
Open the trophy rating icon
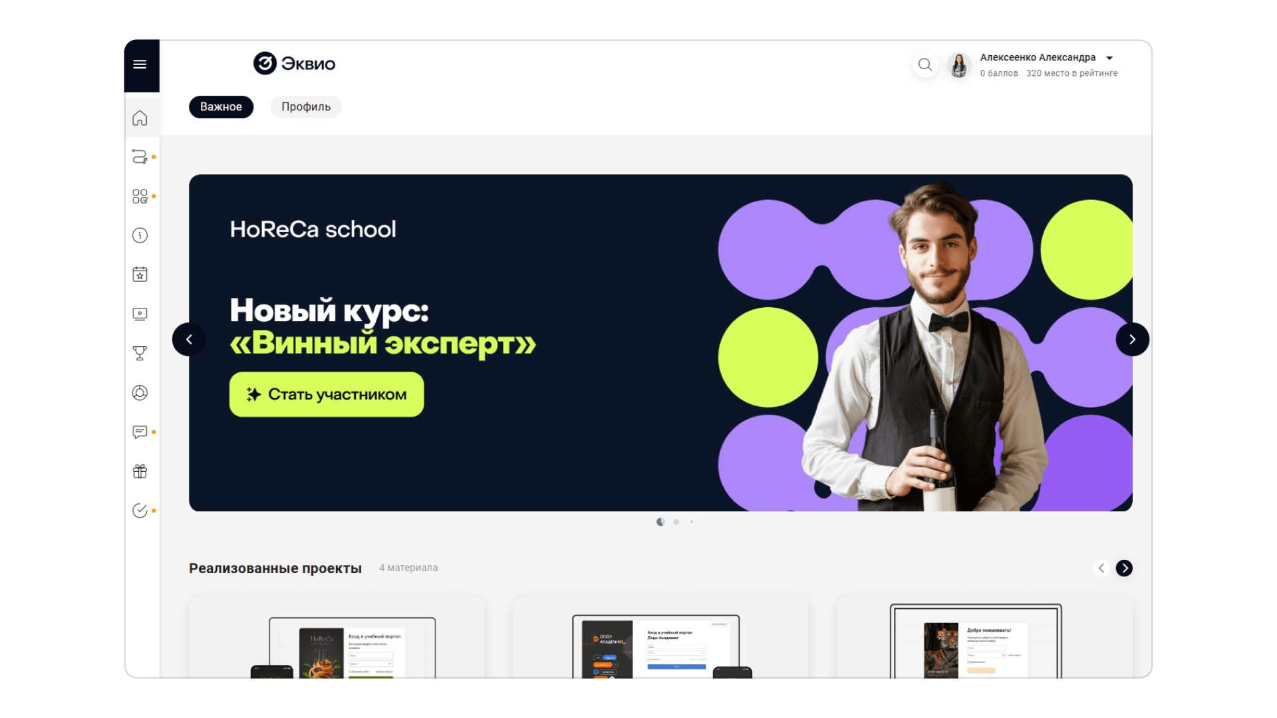click(140, 353)
